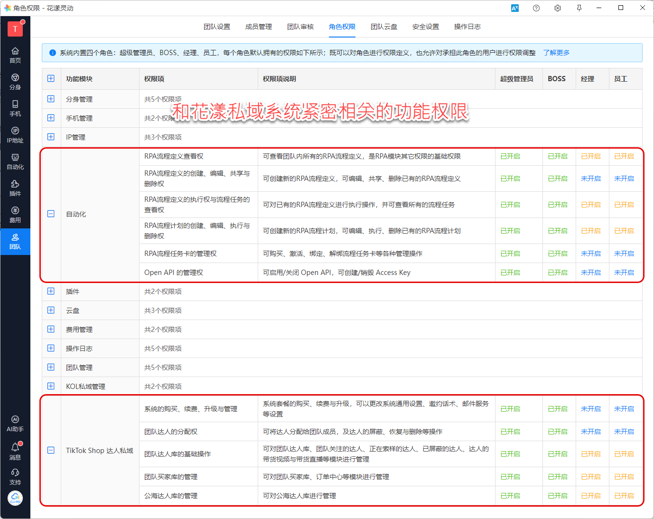View the 操作日志 tab at top
This screenshot has width=654, height=519.
(x=467, y=27)
